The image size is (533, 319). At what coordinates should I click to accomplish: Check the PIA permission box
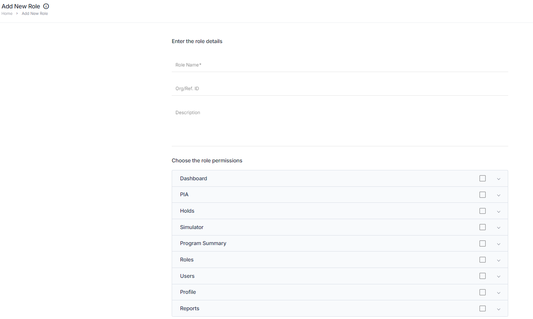[x=483, y=195]
